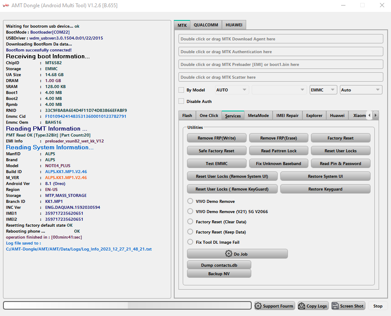Click Remove FRP(Erase) button
Screen dimensions: 391x316
coord(279,138)
